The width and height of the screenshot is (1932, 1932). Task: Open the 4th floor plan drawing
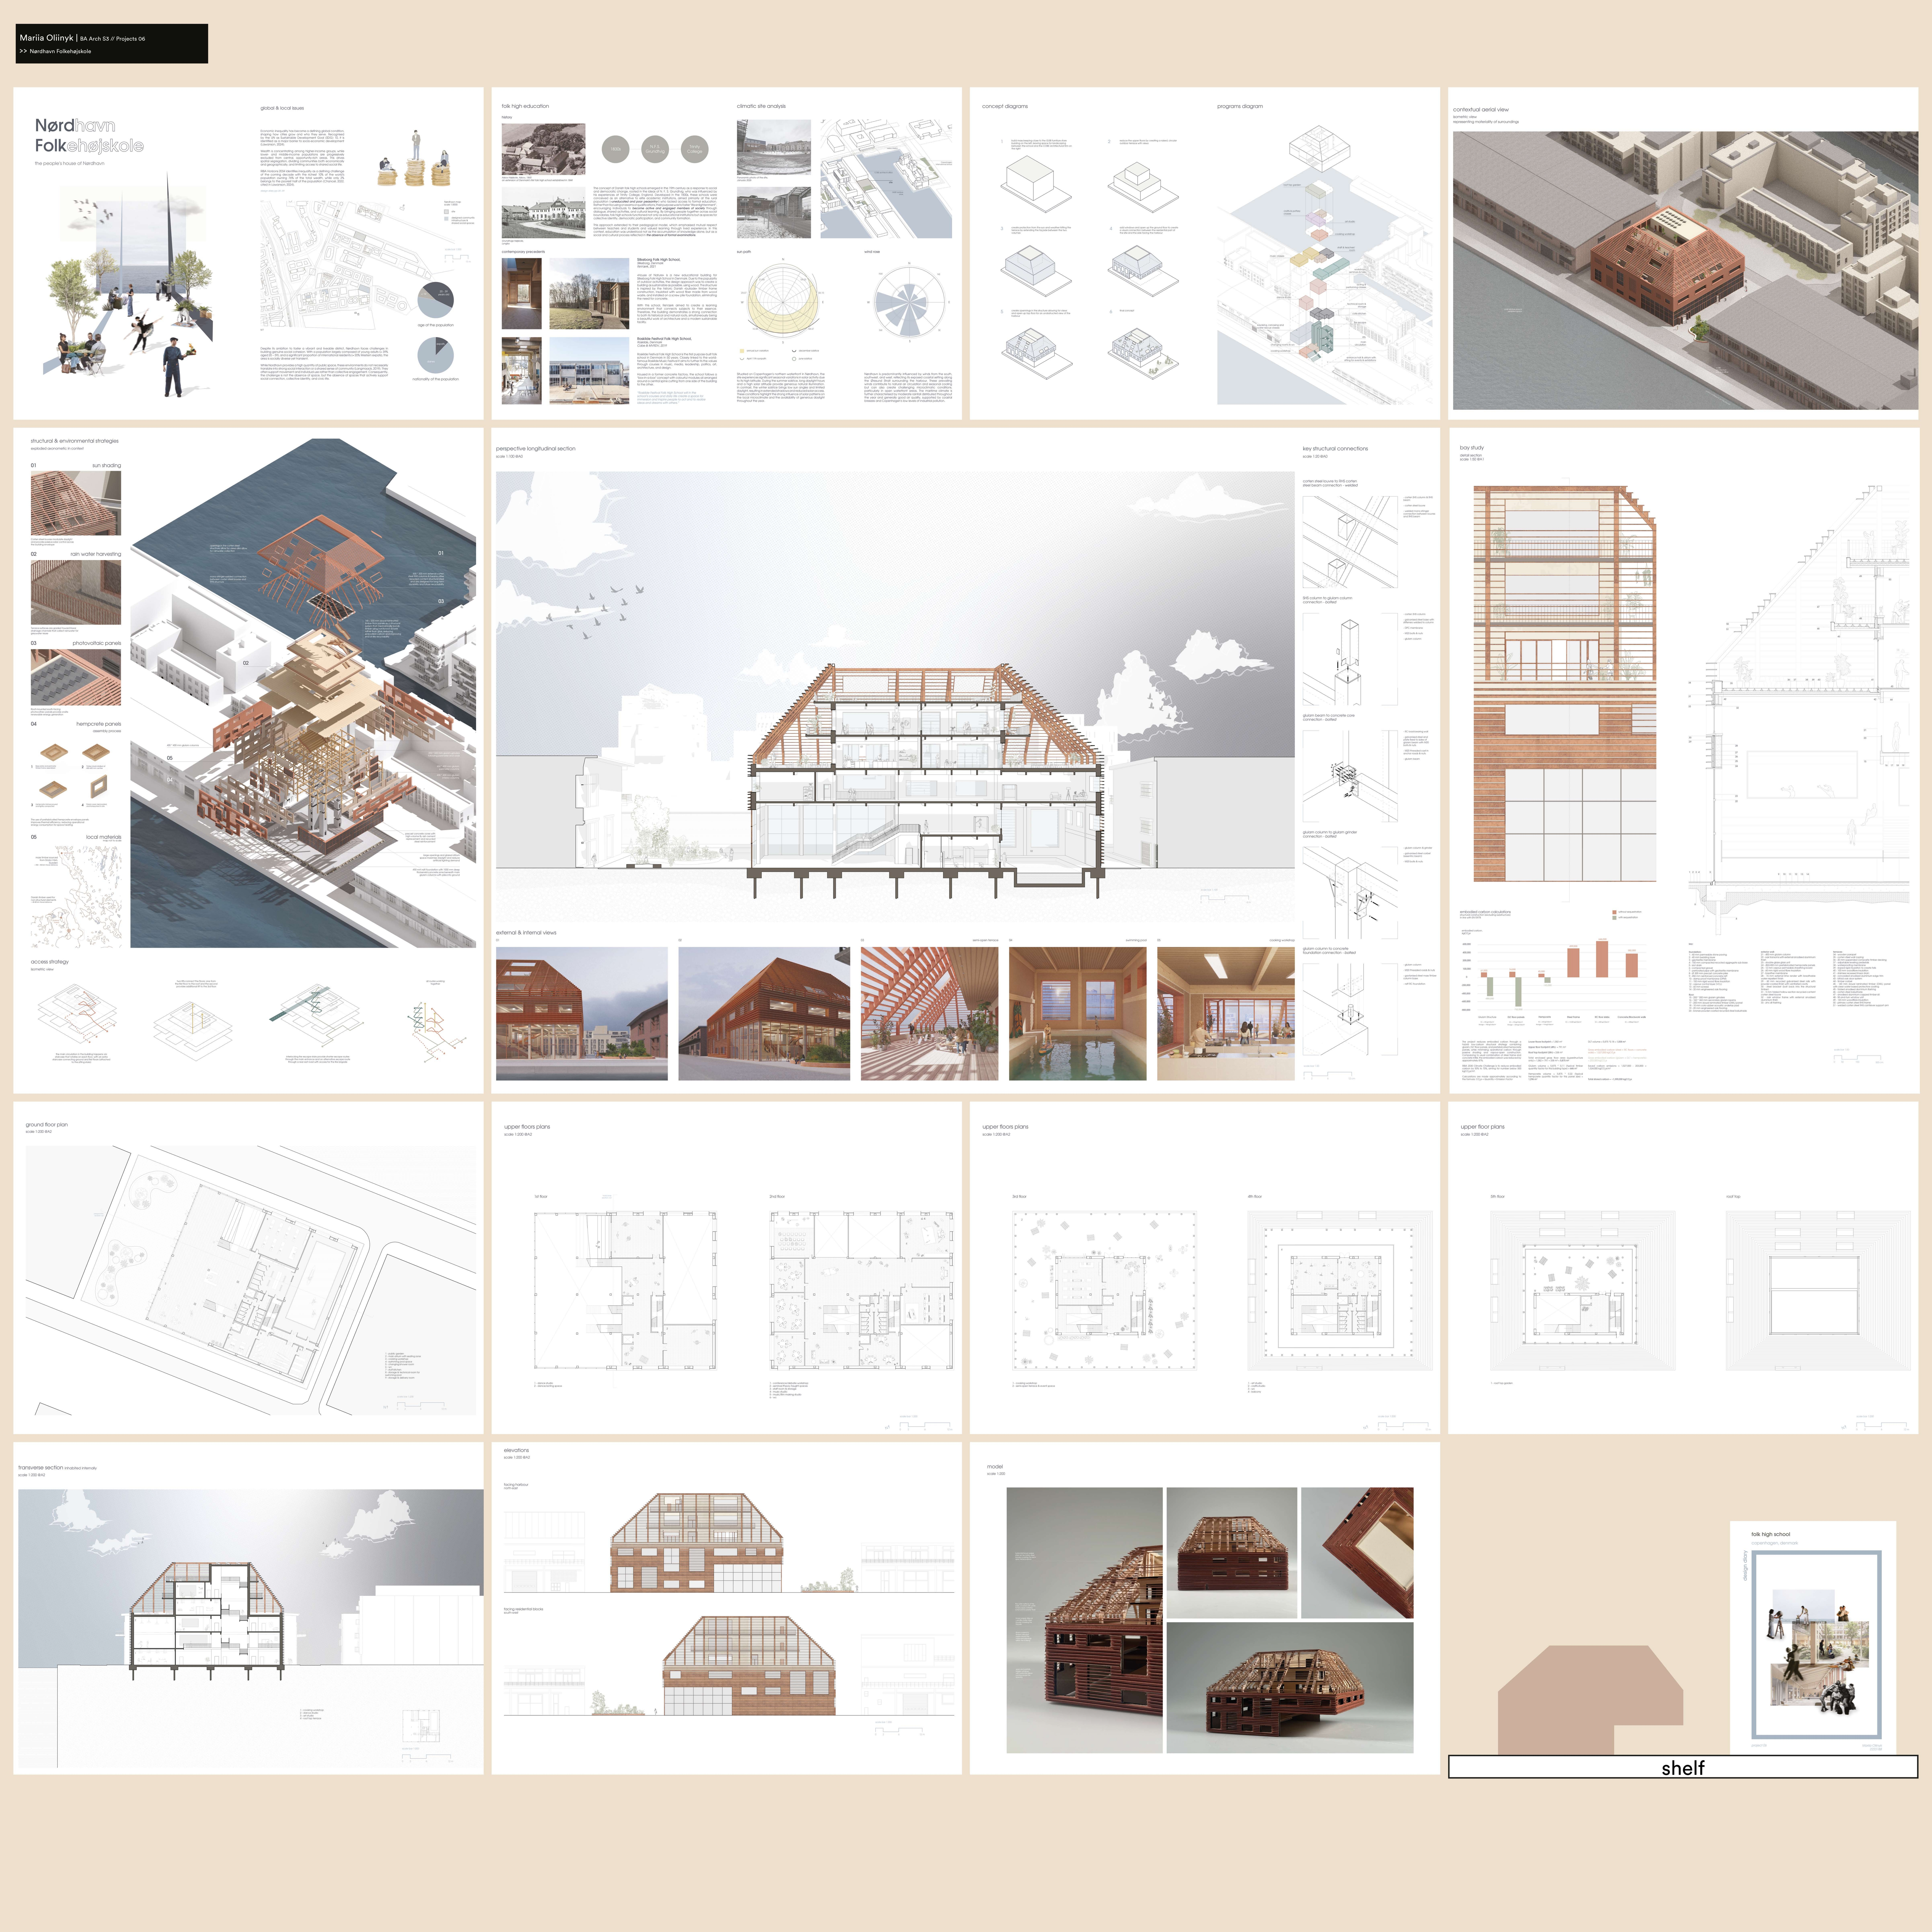(1340, 1291)
